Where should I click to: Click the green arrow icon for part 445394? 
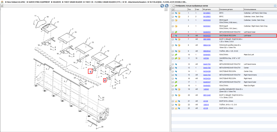click(x=176, y=58)
